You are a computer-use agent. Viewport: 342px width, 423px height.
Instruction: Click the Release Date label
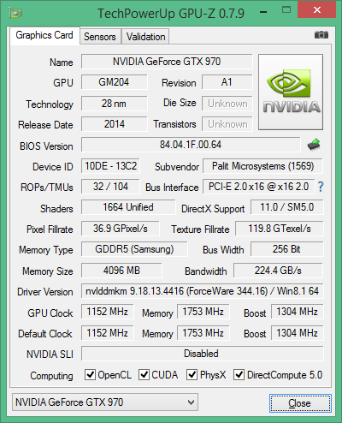[45, 125]
